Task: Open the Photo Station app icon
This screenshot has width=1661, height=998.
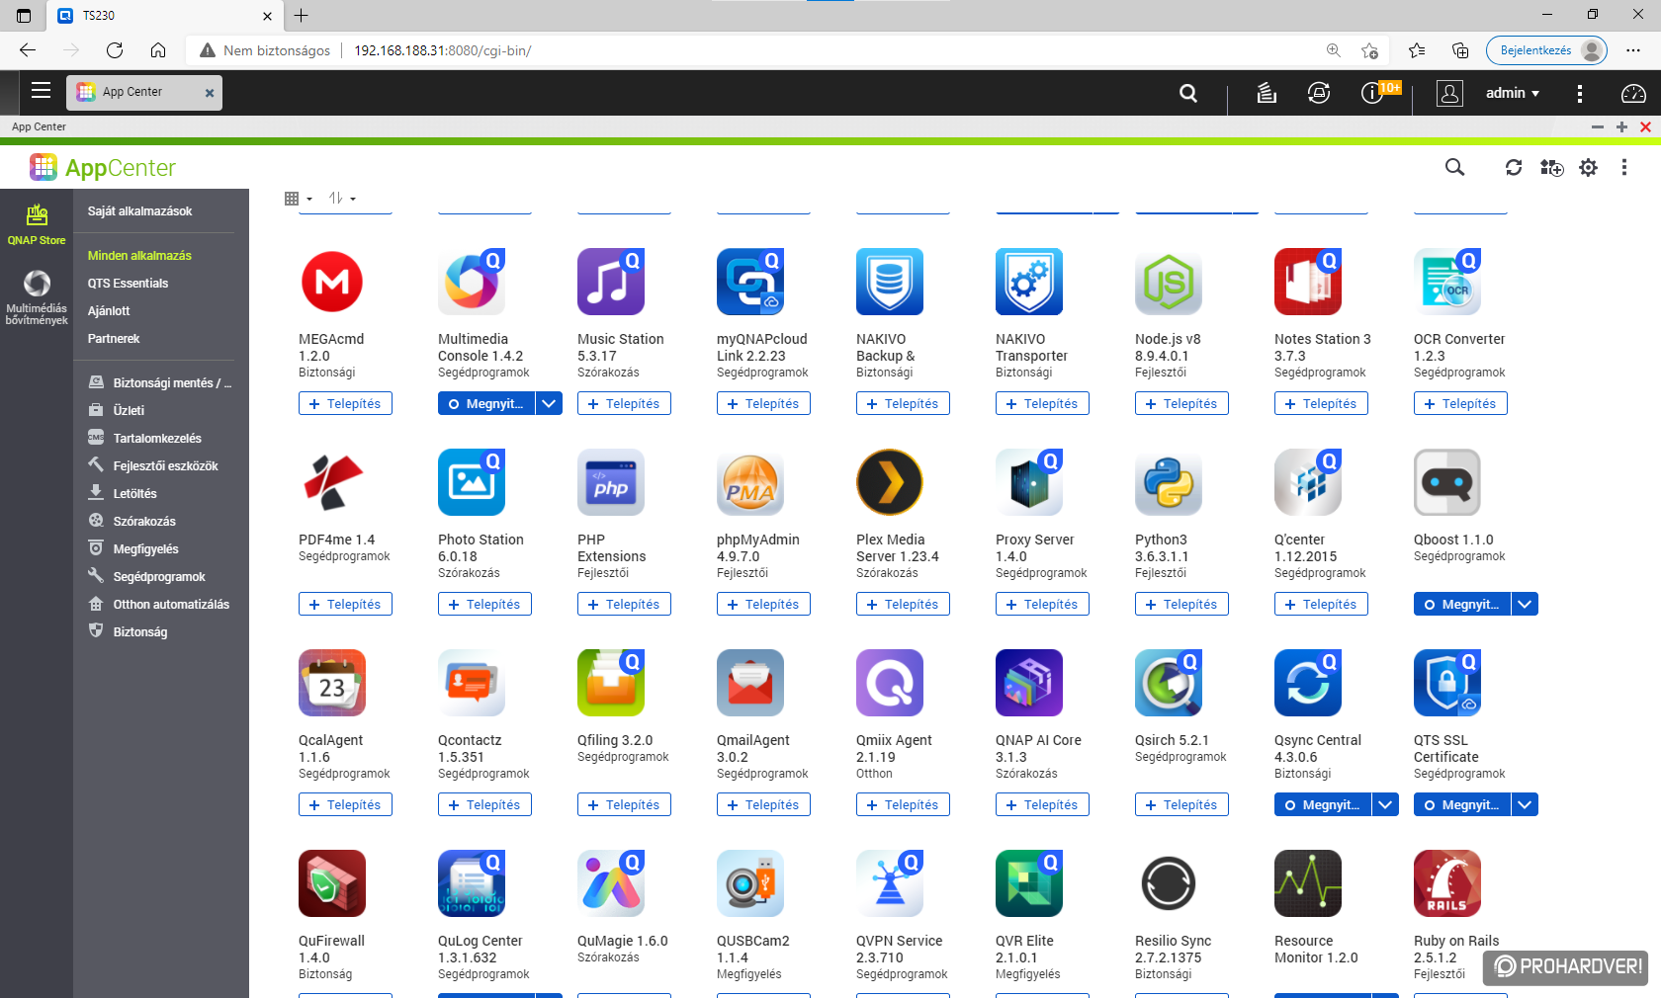Action: tap(472, 482)
